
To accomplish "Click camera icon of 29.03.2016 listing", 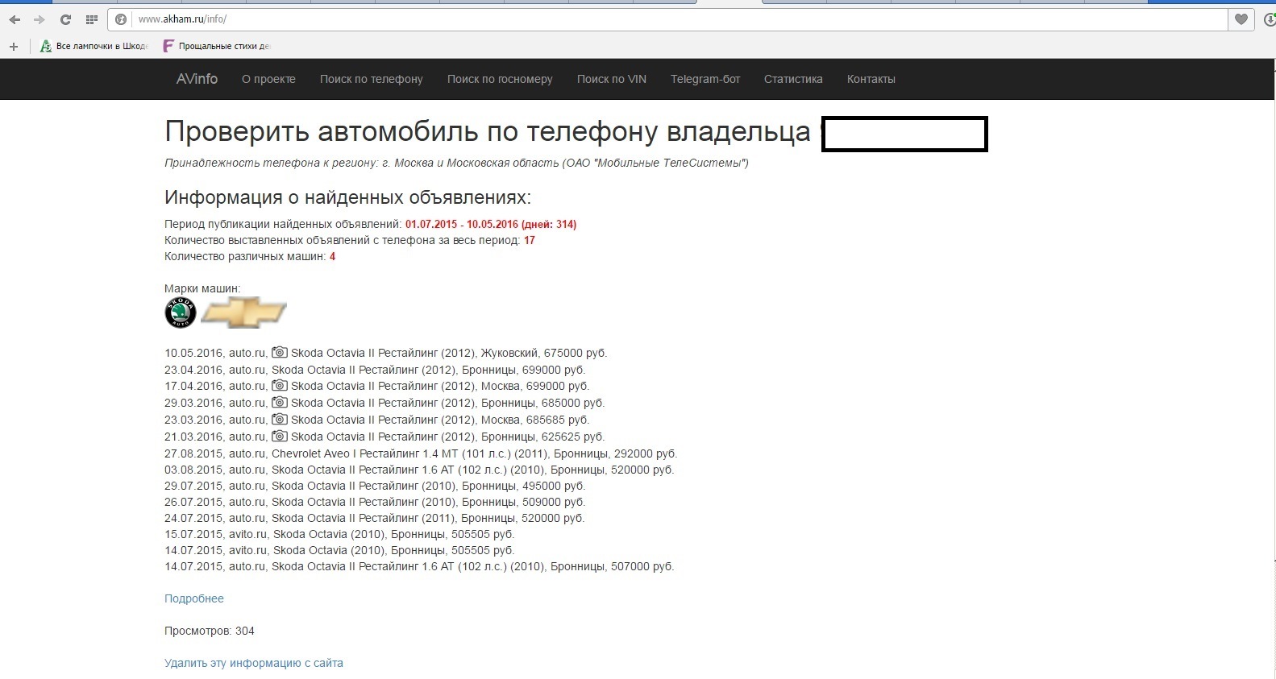I will pos(279,403).
